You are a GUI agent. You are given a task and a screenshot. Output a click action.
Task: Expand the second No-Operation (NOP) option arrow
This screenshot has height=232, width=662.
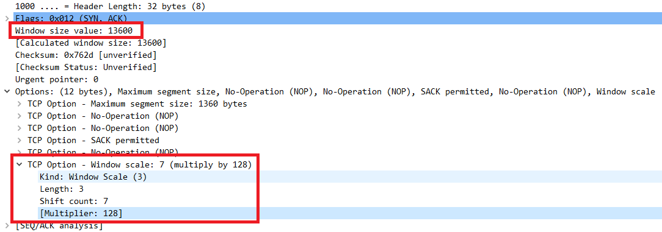click(x=19, y=128)
